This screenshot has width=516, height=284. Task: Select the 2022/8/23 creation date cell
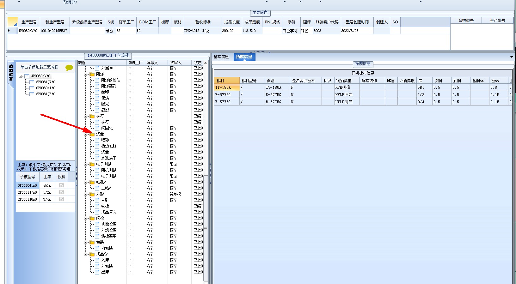point(357,31)
